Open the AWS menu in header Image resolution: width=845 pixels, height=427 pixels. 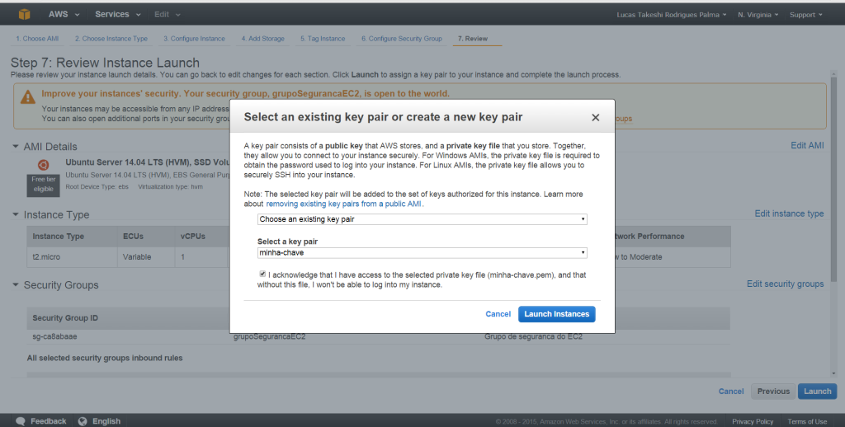click(x=64, y=15)
